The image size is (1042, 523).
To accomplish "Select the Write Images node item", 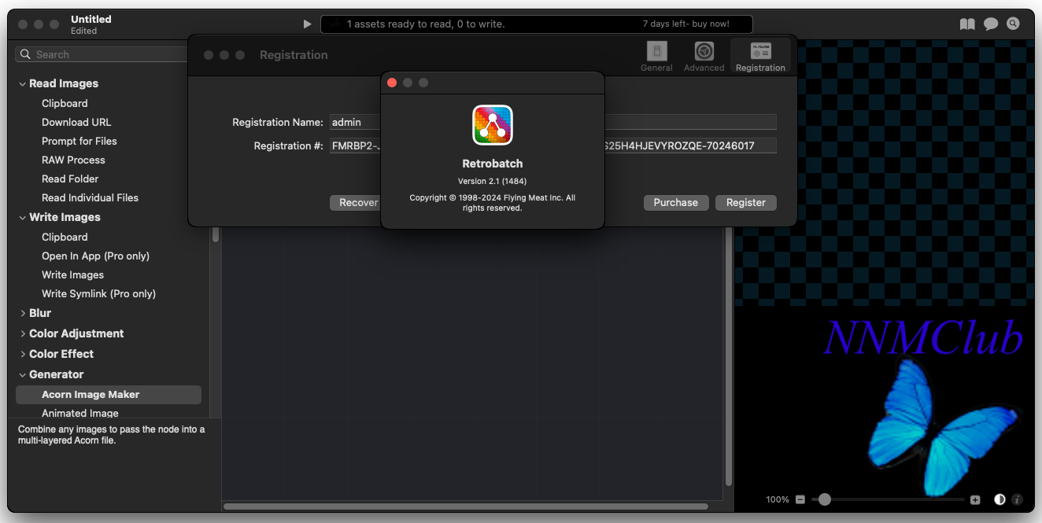I will click(x=72, y=274).
